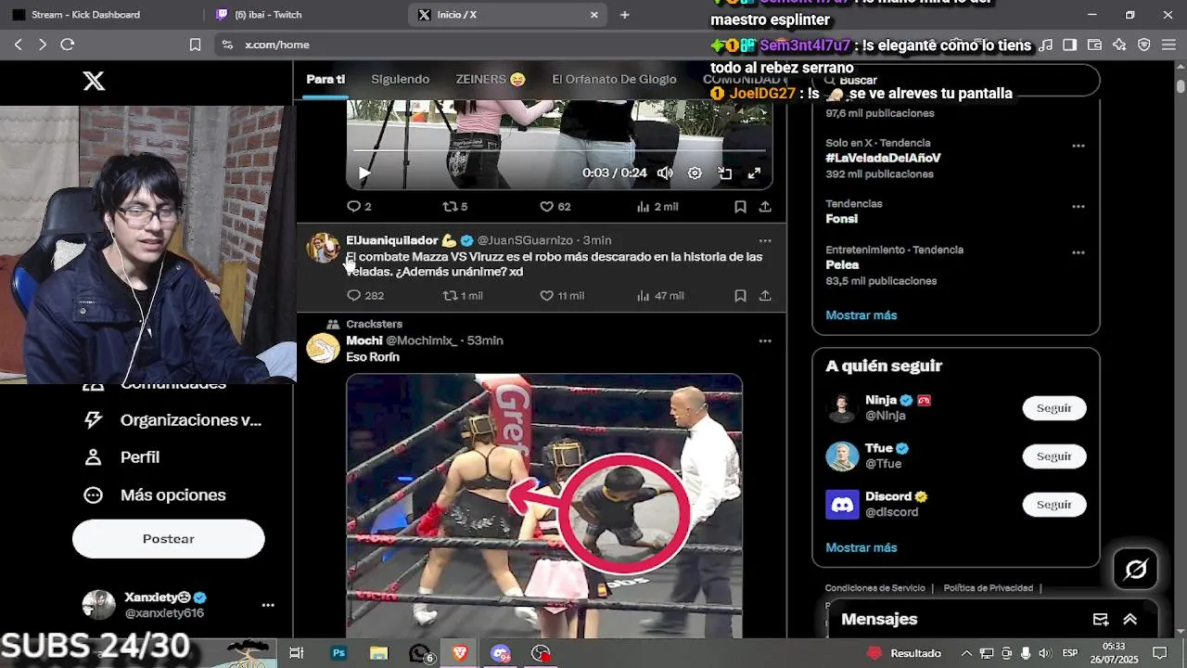Seek on the video progress bar
The image size is (1187, 668).
coord(559,151)
